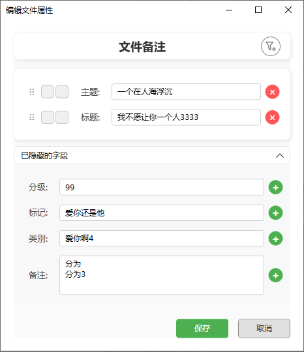Screen dimensions: 304x352
Task: Toggle the second square box in 标题 row
Action: pos(62,117)
